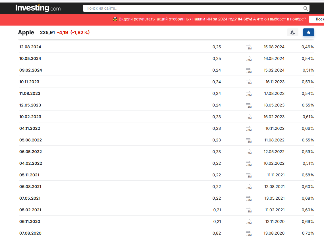Select ex-dividend date 04.11.2022
This screenshot has width=324, height=238.
[30, 128]
